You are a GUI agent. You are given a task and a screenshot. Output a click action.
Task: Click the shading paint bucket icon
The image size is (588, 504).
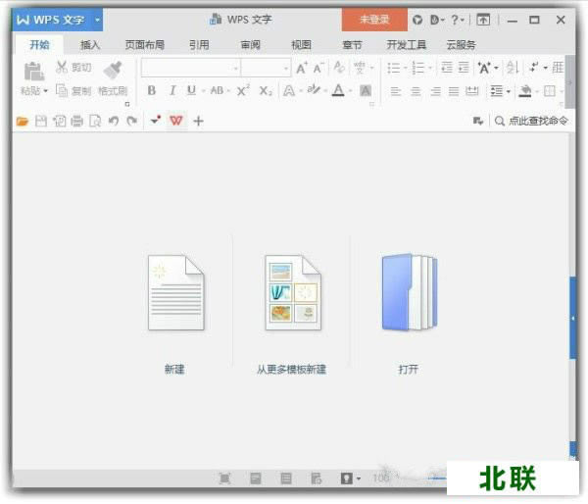pos(525,91)
